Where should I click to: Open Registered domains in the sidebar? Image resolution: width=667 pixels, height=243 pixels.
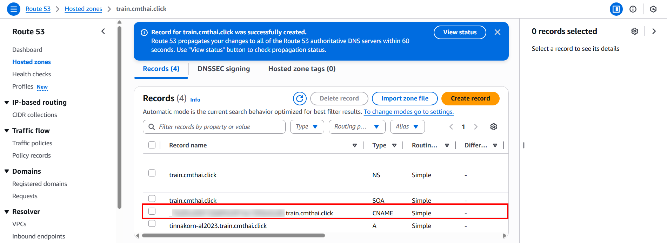[x=40, y=184]
